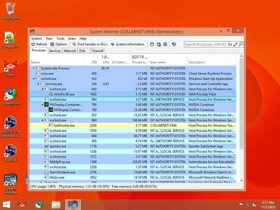The width and height of the screenshot is (280, 210).
Task: Click the scrollbar down arrow
Action: 241,180
